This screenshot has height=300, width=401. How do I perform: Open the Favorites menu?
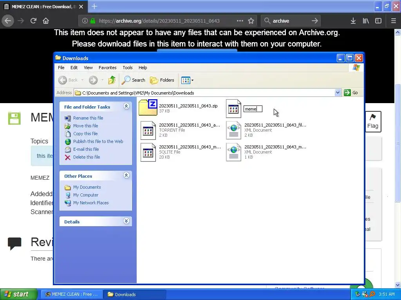(x=107, y=68)
